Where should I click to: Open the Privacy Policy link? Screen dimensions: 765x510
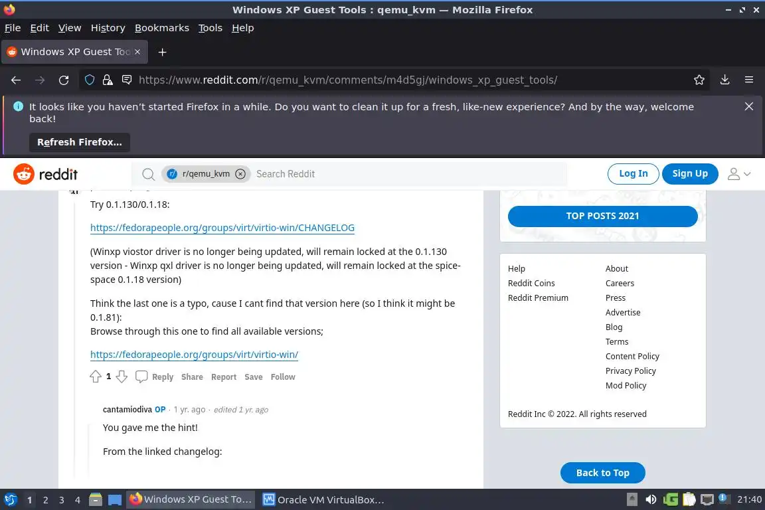click(x=631, y=371)
